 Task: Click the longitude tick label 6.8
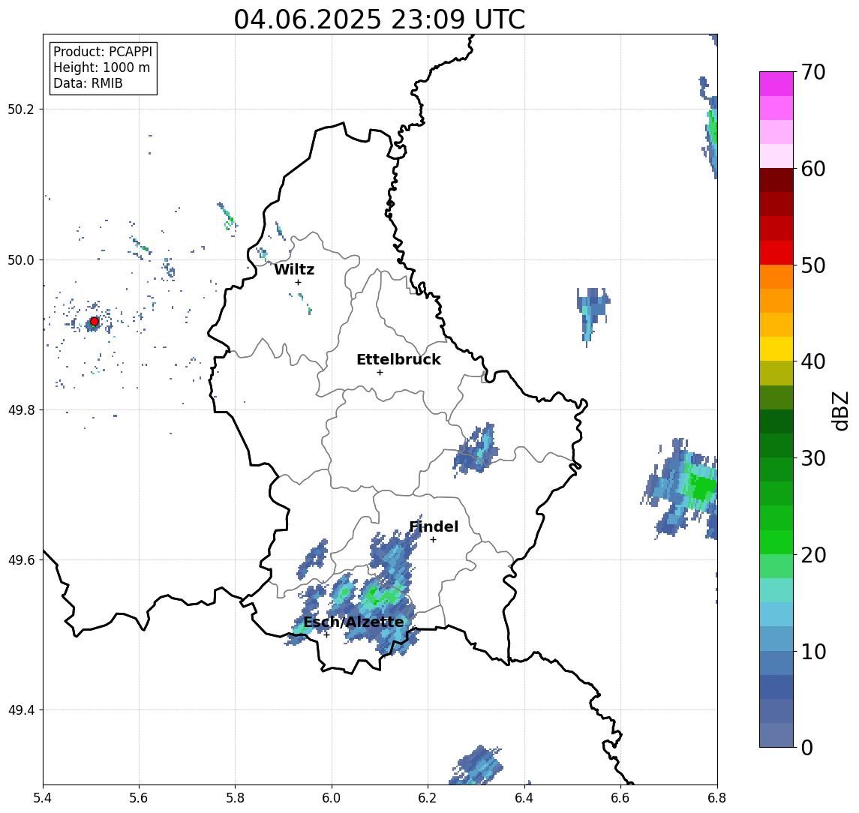coord(716,798)
